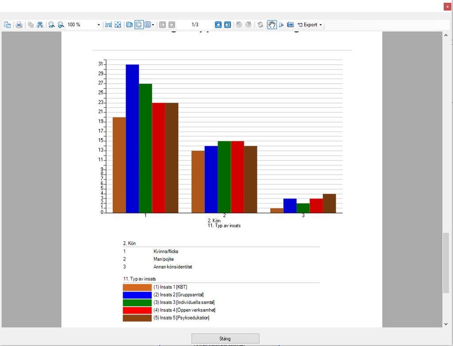Screen dimensions: 453x346
Task: Click the snapshot camera tool icon
Action: tap(290, 25)
